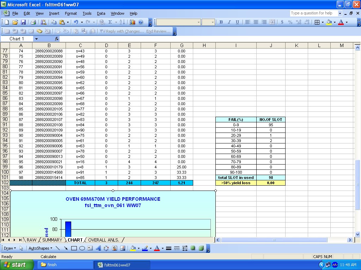Open Arrow Style options

pyautogui.click(x=185, y=248)
